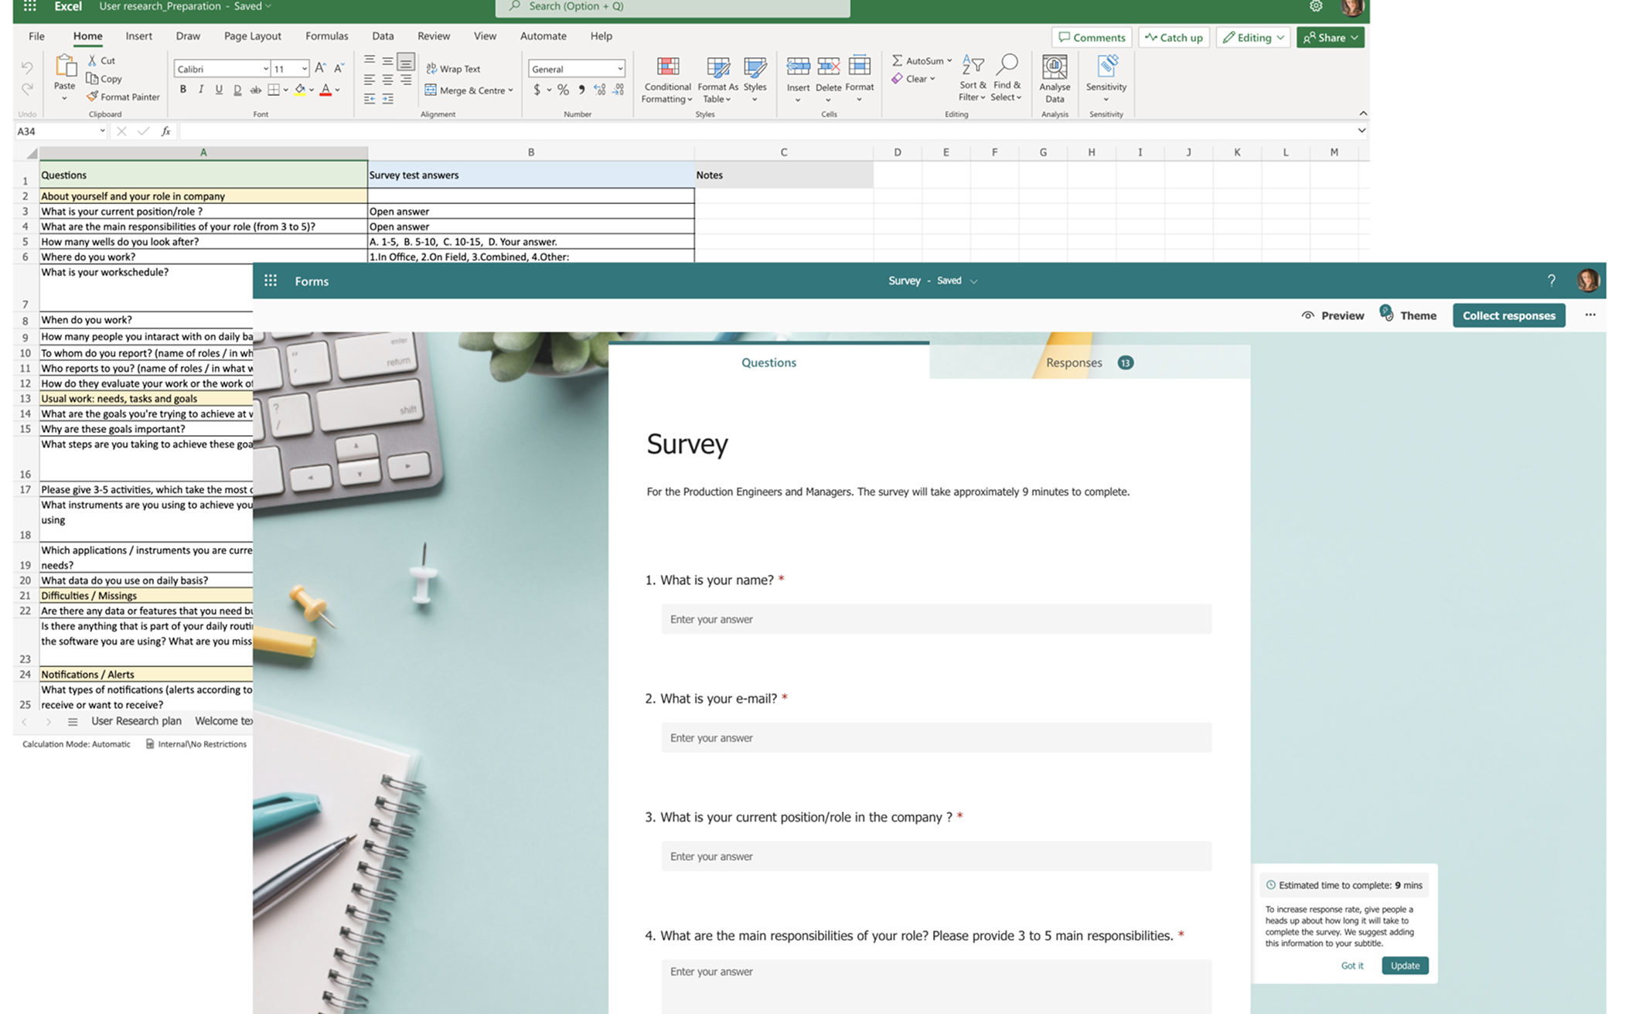1629x1014 pixels.
Task: Click the Collect responses button
Action: click(x=1508, y=315)
